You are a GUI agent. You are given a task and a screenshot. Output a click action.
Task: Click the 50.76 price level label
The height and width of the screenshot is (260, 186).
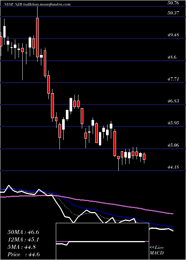click(x=174, y=3)
